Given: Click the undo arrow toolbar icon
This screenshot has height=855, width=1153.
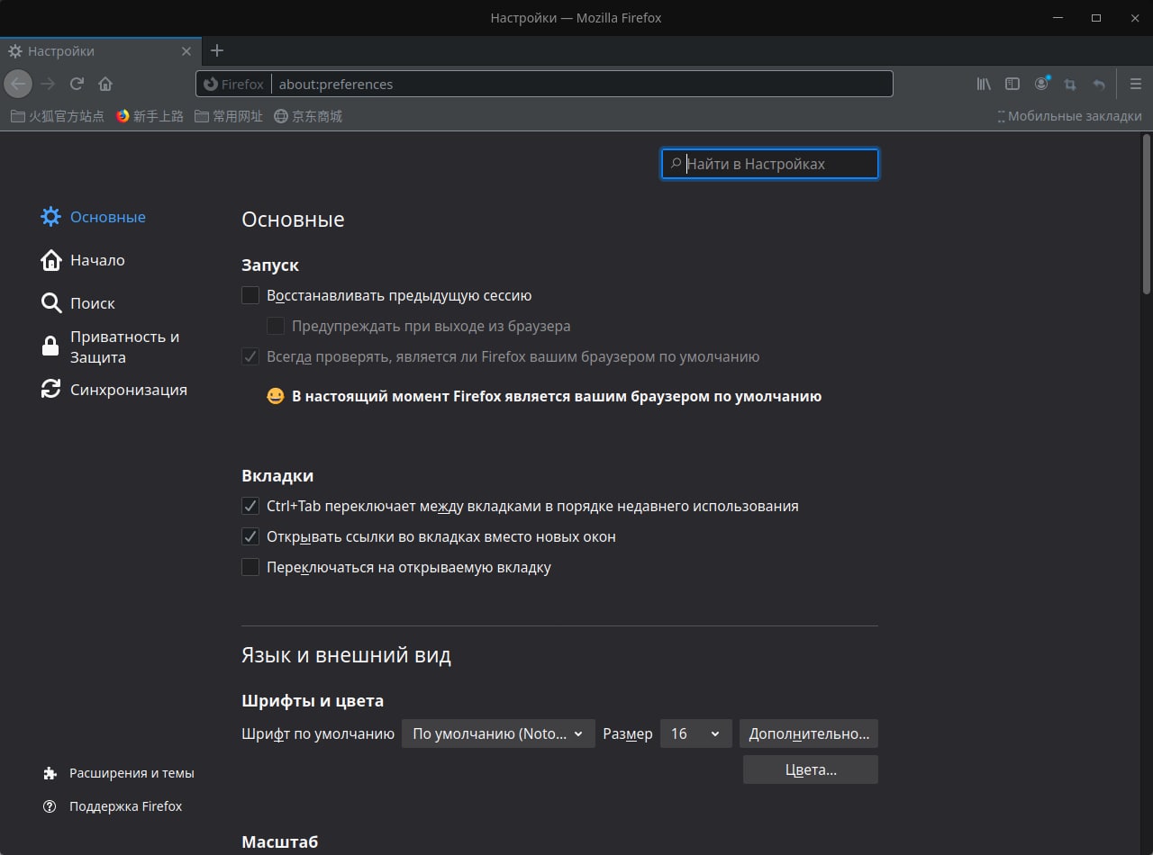Looking at the screenshot, I should 1099,84.
